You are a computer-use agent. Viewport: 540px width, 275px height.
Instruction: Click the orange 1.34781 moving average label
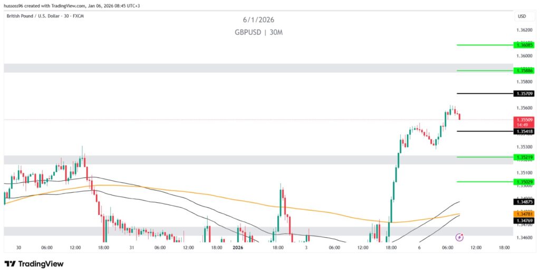pos(525,213)
